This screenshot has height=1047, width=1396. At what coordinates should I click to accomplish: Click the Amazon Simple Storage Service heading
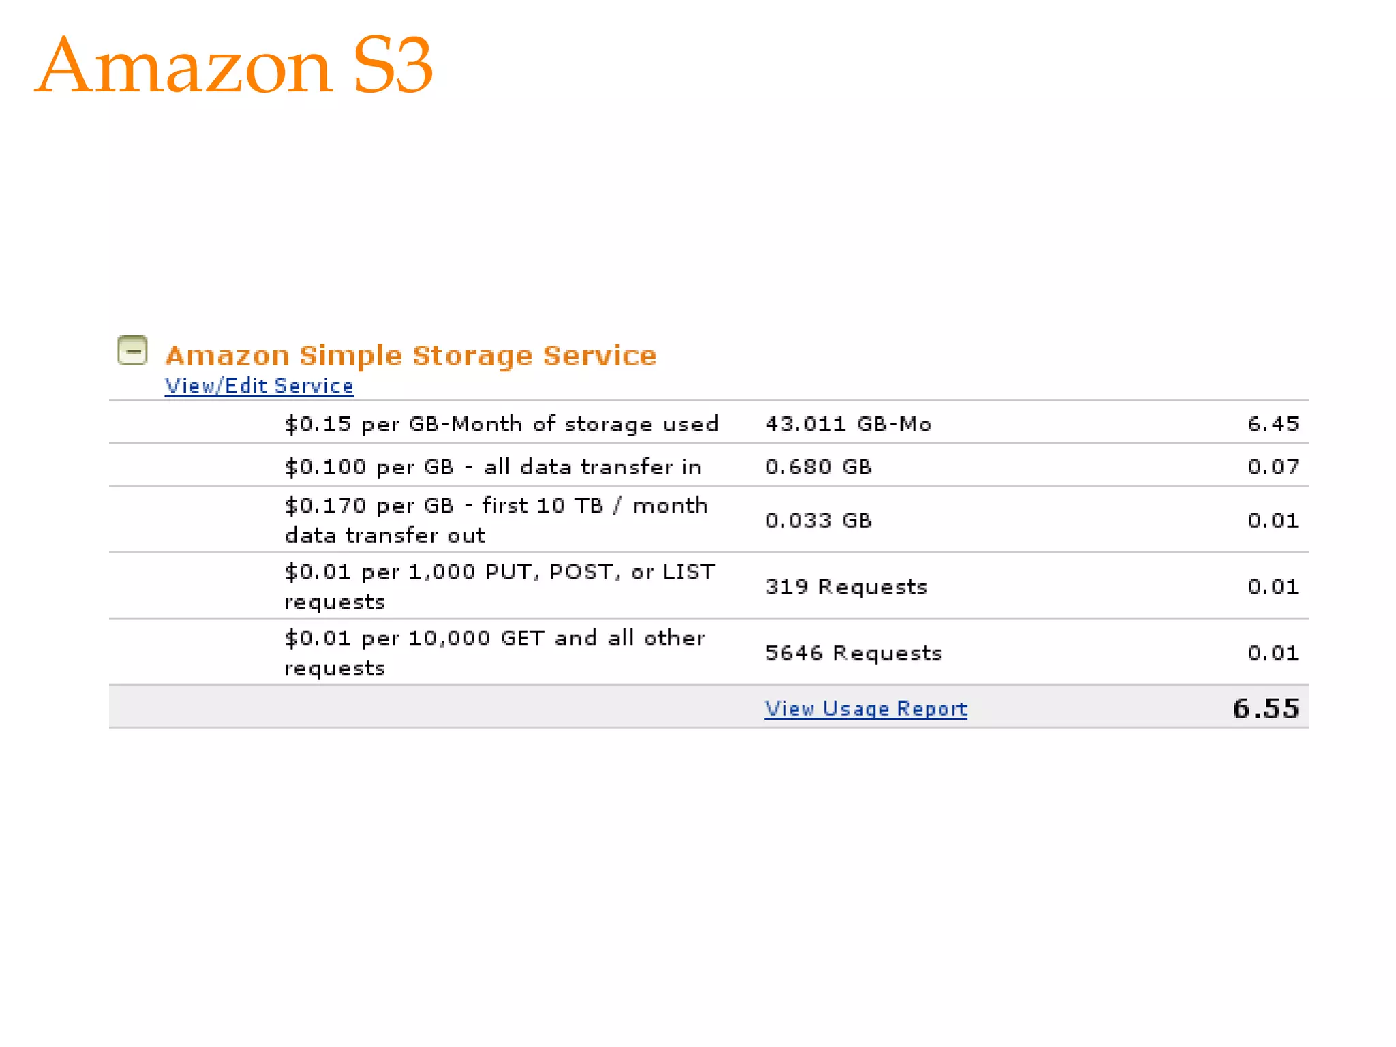[x=410, y=356]
